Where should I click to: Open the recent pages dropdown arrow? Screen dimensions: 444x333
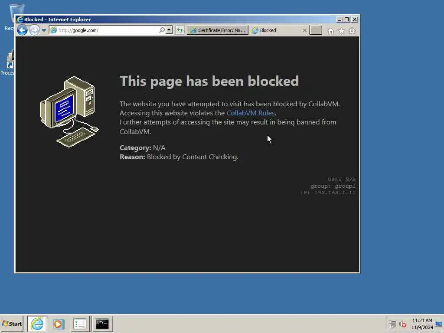click(44, 30)
